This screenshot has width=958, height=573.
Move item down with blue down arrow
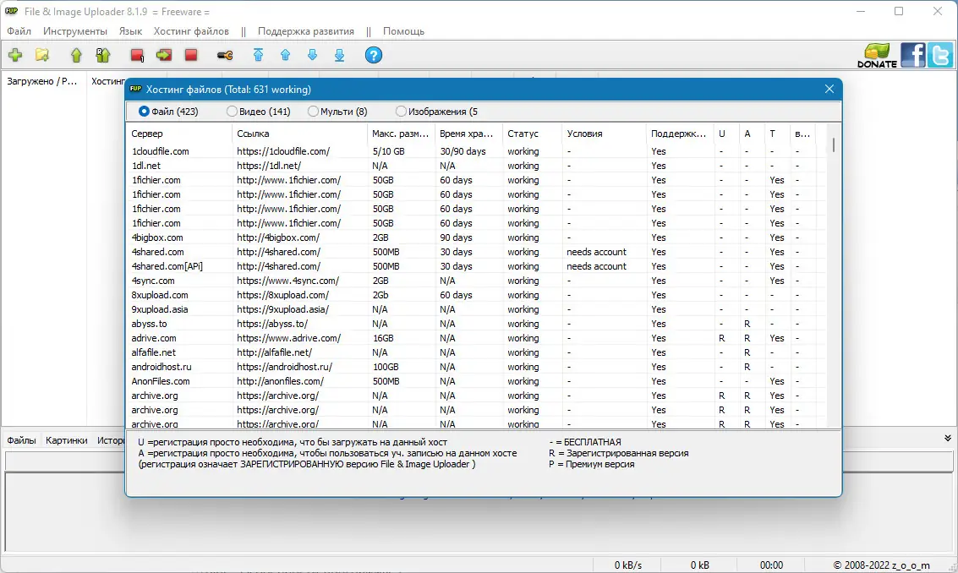(x=312, y=55)
